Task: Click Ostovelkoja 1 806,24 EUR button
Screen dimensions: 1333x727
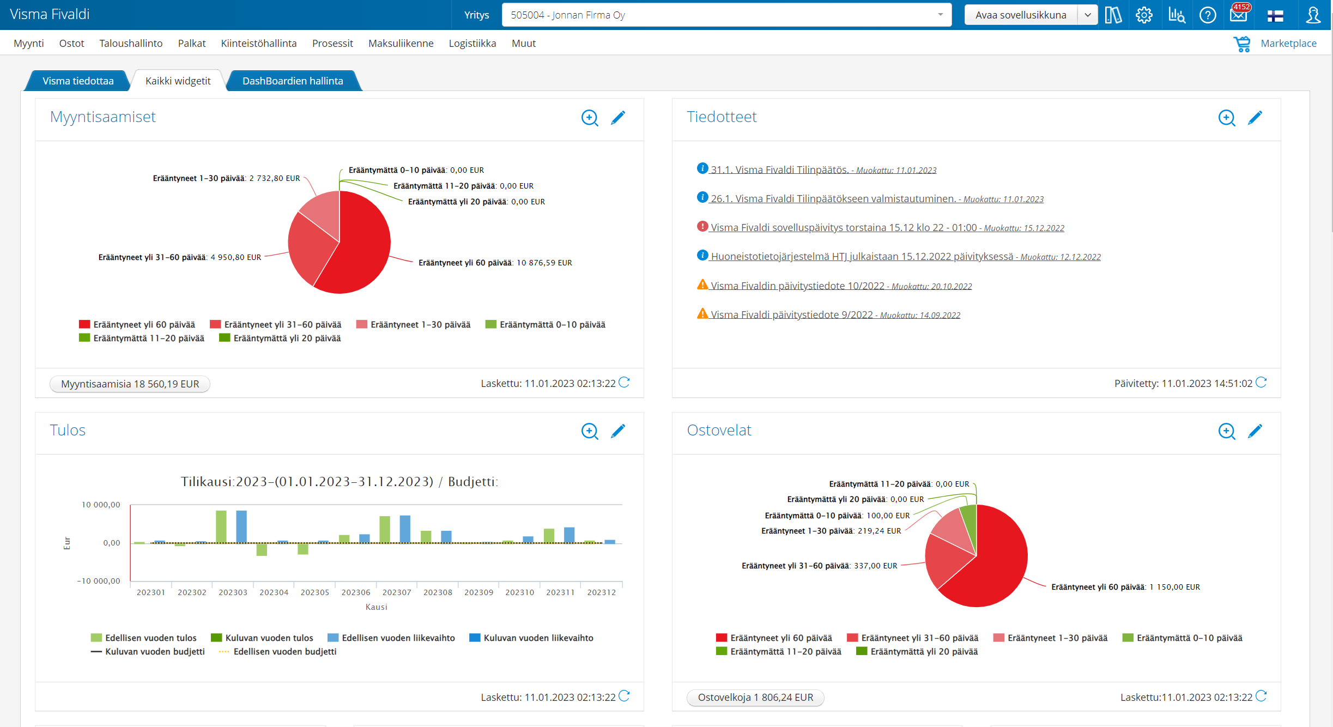Action: tap(755, 698)
